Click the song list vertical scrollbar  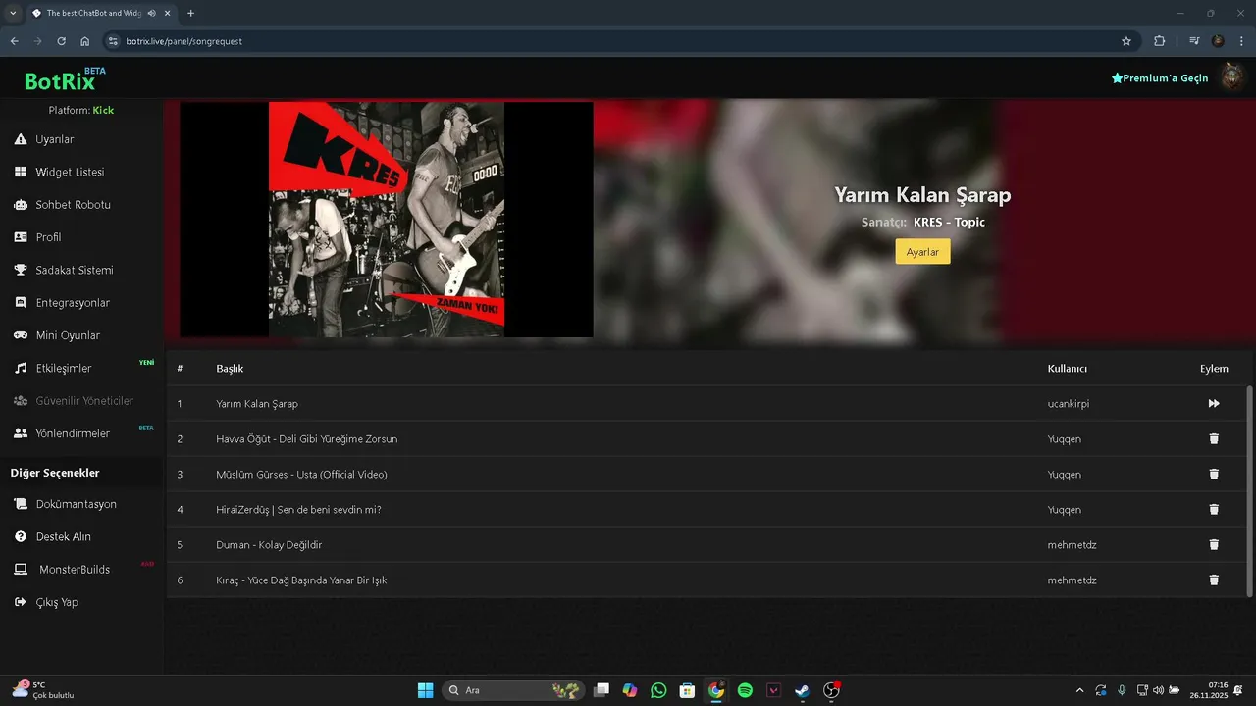(x=1249, y=490)
